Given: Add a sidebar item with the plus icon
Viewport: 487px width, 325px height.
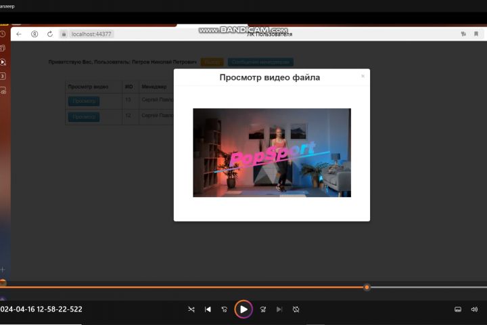Looking at the screenshot, I should (x=3, y=269).
